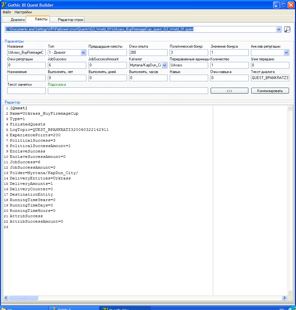Select the Квесты tab

click(x=38, y=19)
